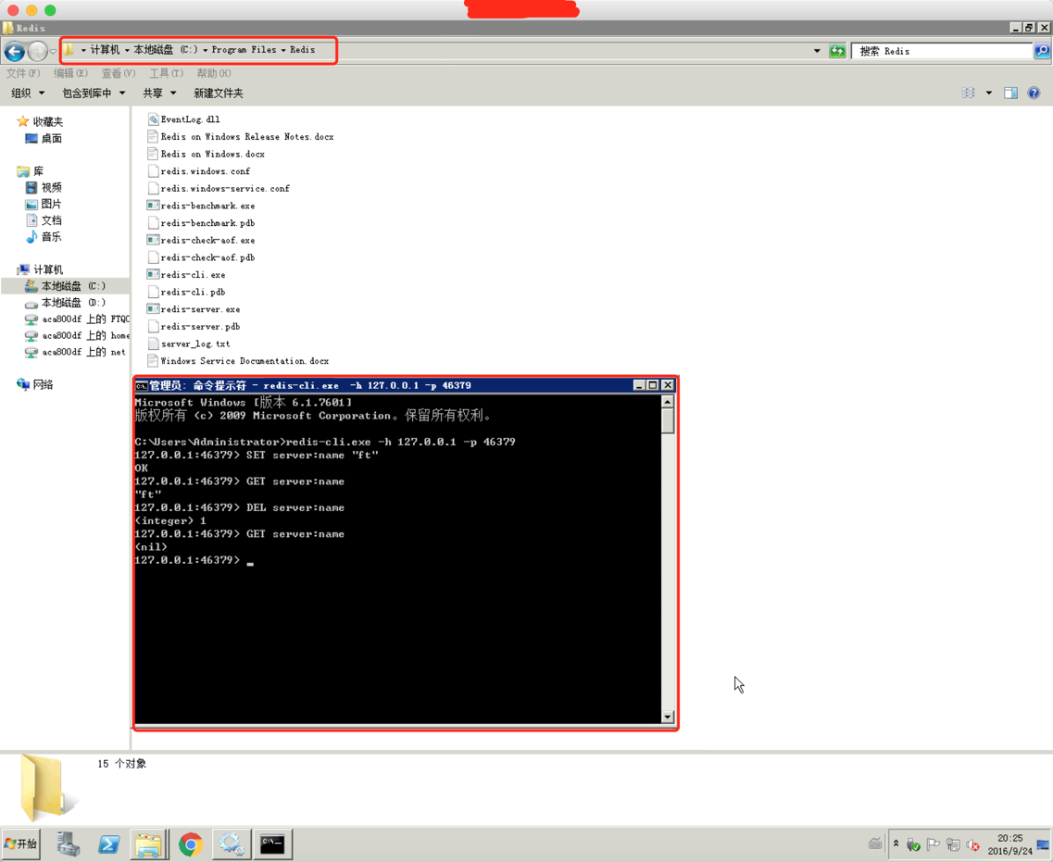This screenshot has width=1053, height=862.
Task: Open Google Chrome from taskbar
Action: coord(191,843)
